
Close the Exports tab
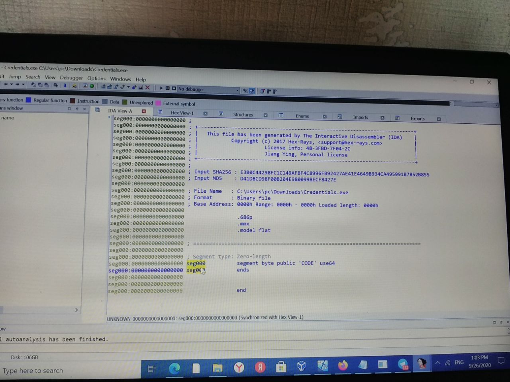pyautogui.click(x=439, y=119)
